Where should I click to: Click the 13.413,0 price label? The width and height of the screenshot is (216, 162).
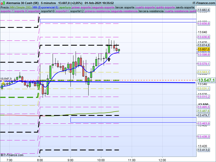[204, 150]
